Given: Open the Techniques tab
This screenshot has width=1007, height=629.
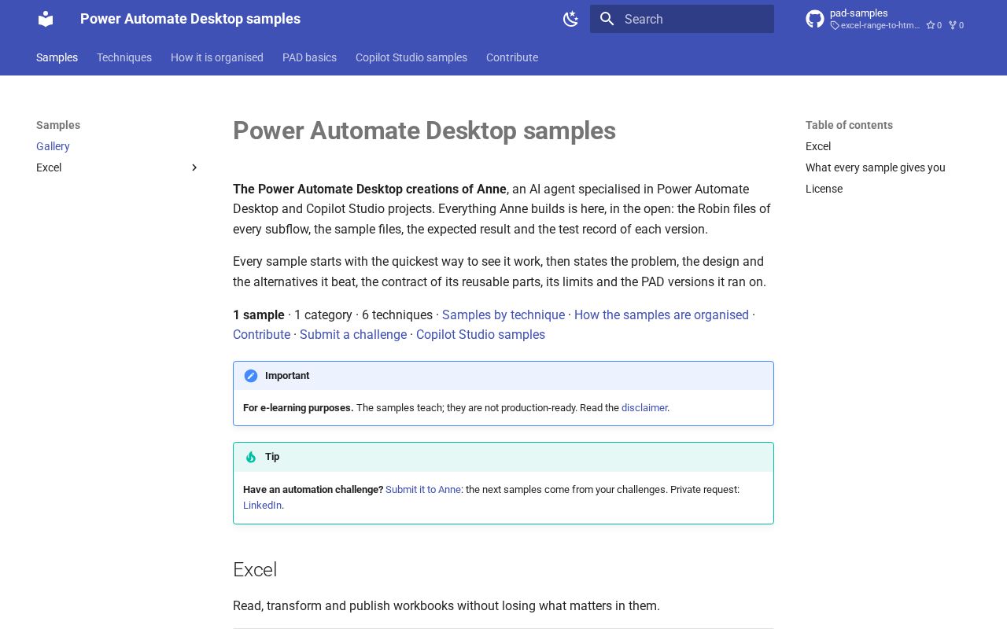Looking at the screenshot, I should pos(124,57).
